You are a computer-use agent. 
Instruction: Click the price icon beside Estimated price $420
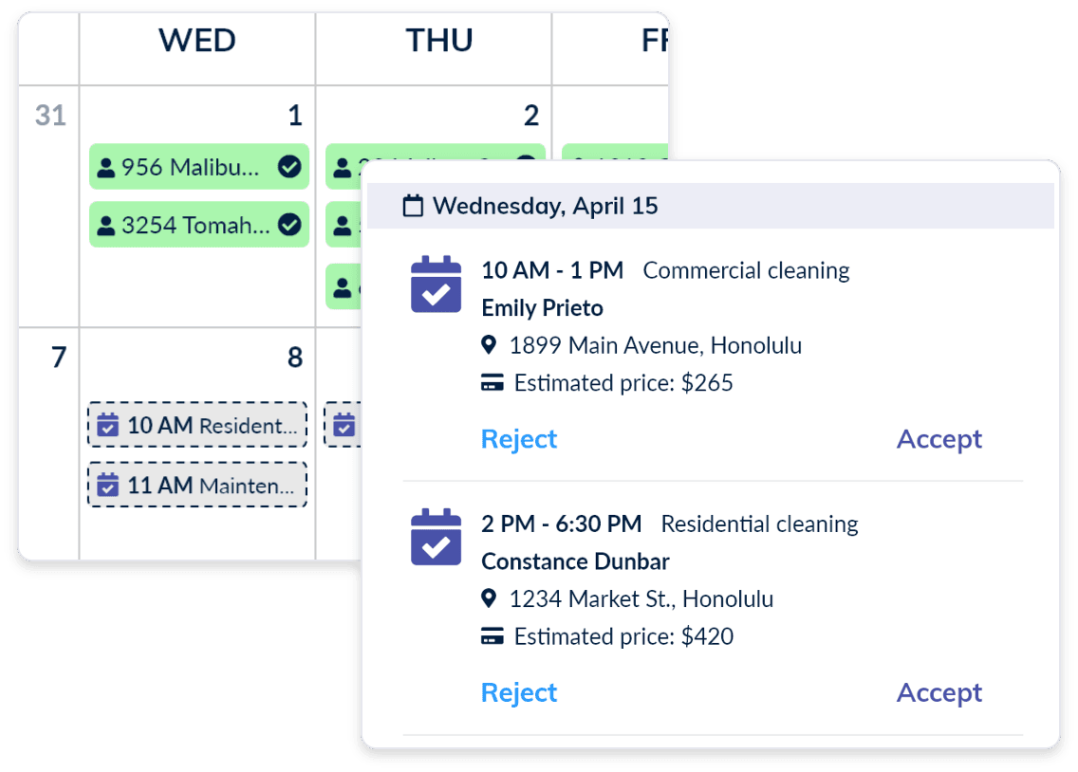[493, 636]
